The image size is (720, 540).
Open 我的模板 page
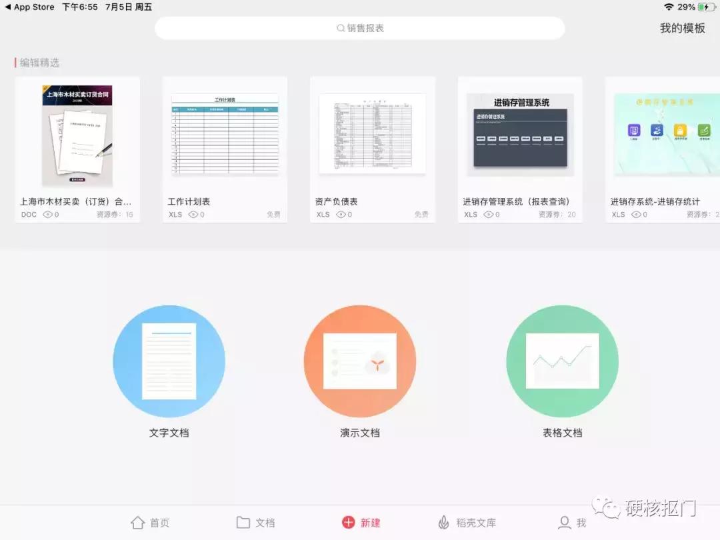click(683, 29)
